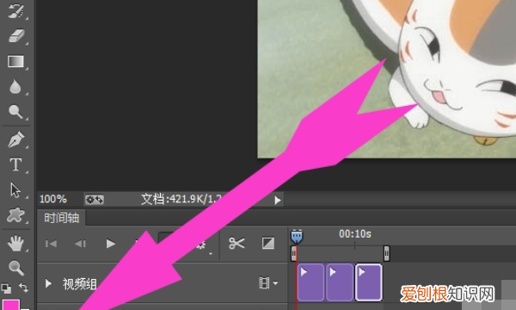This screenshot has height=310, width=516.
Task: Click the work area end handle
Action: [387, 254]
